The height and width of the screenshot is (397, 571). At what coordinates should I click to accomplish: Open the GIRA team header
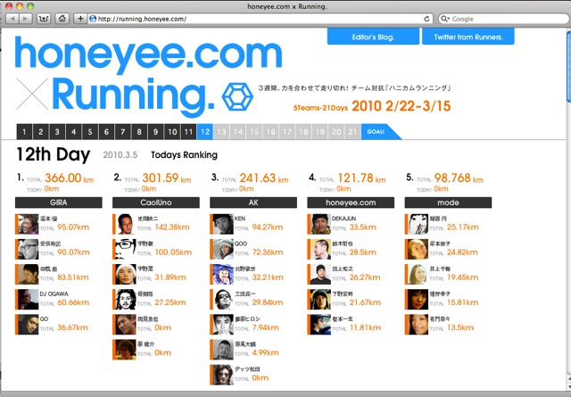[x=59, y=203]
